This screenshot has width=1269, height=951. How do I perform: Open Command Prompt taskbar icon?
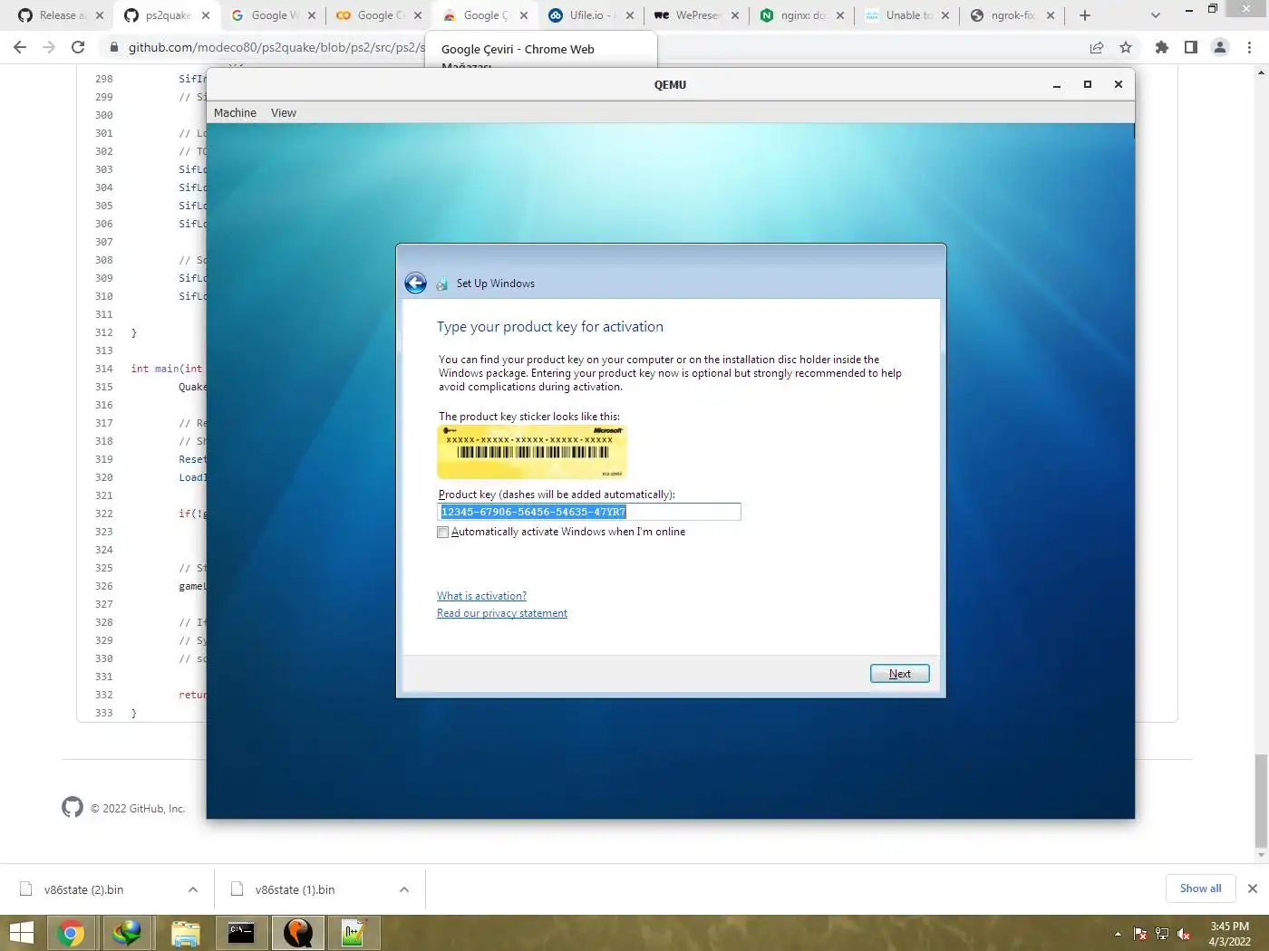241,933
